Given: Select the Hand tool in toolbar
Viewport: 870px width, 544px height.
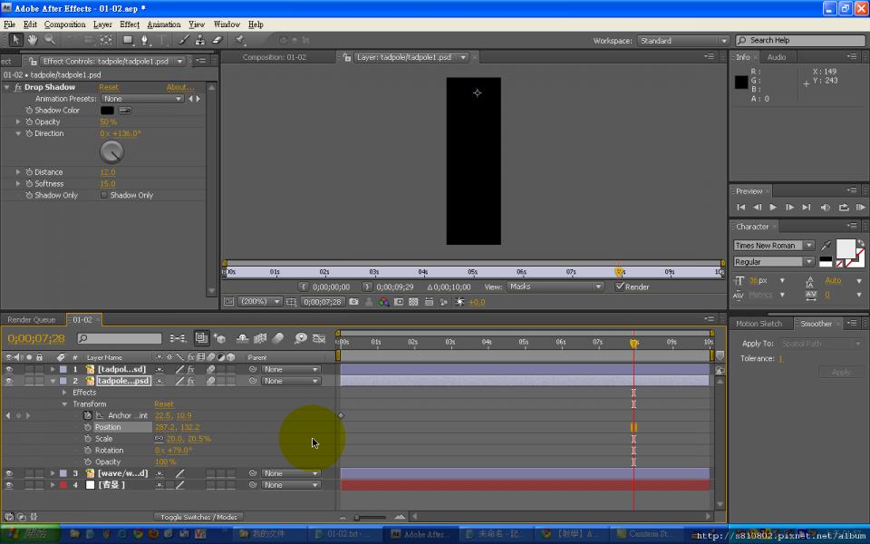Looking at the screenshot, I should pyautogui.click(x=32, y=40).
